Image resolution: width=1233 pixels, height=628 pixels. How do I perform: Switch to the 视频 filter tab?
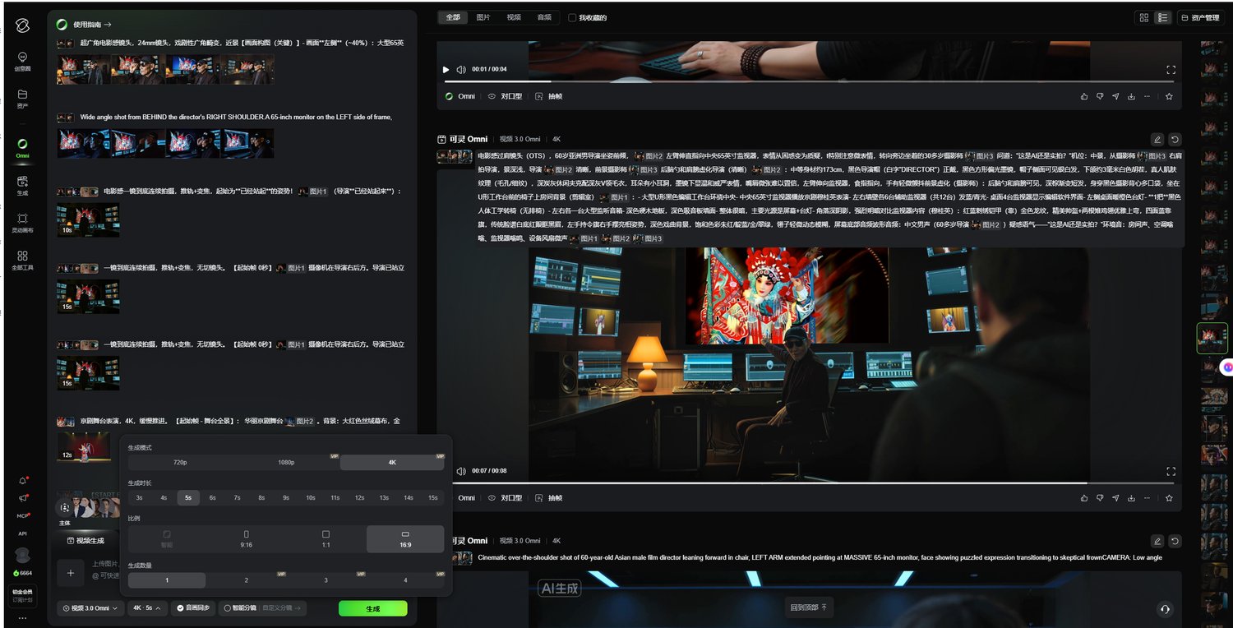pyautogui.click(x=514, y=17)
